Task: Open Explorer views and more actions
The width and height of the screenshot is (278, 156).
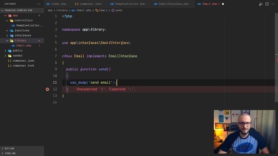Action: tap(39, 4)
